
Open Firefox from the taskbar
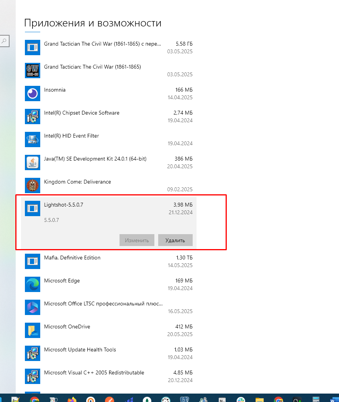click(x=72, y=399)
